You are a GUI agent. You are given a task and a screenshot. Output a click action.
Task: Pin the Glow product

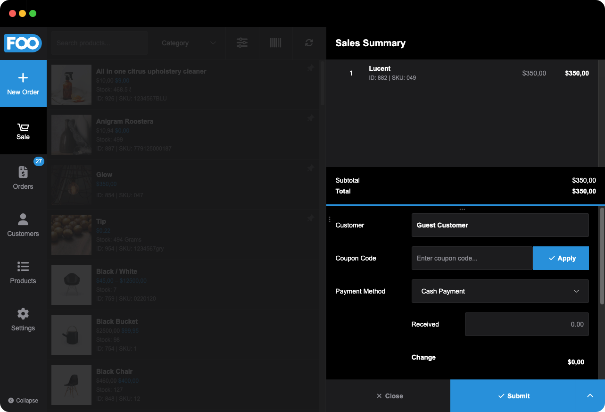click(x=310, y=168)
